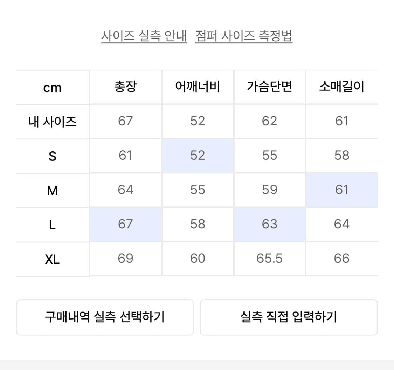Click the 내 사이즈 row label

(x=52, y=121)
